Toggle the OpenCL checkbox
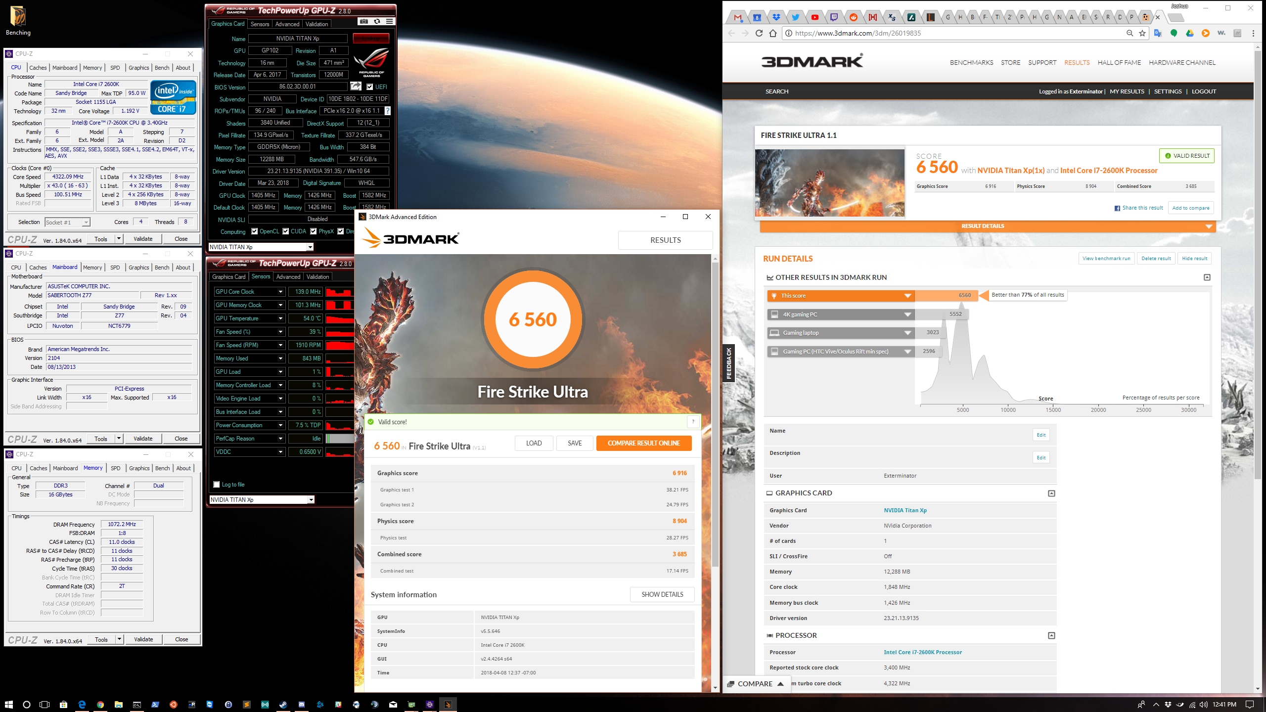This screenshot has width=1266, height=712. click(x=254, y=231)
